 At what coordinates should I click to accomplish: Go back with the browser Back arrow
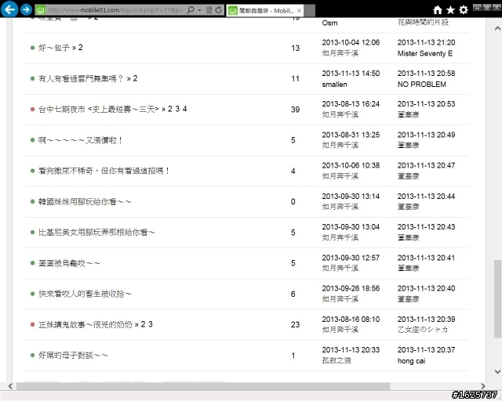[x=9, y=9]
